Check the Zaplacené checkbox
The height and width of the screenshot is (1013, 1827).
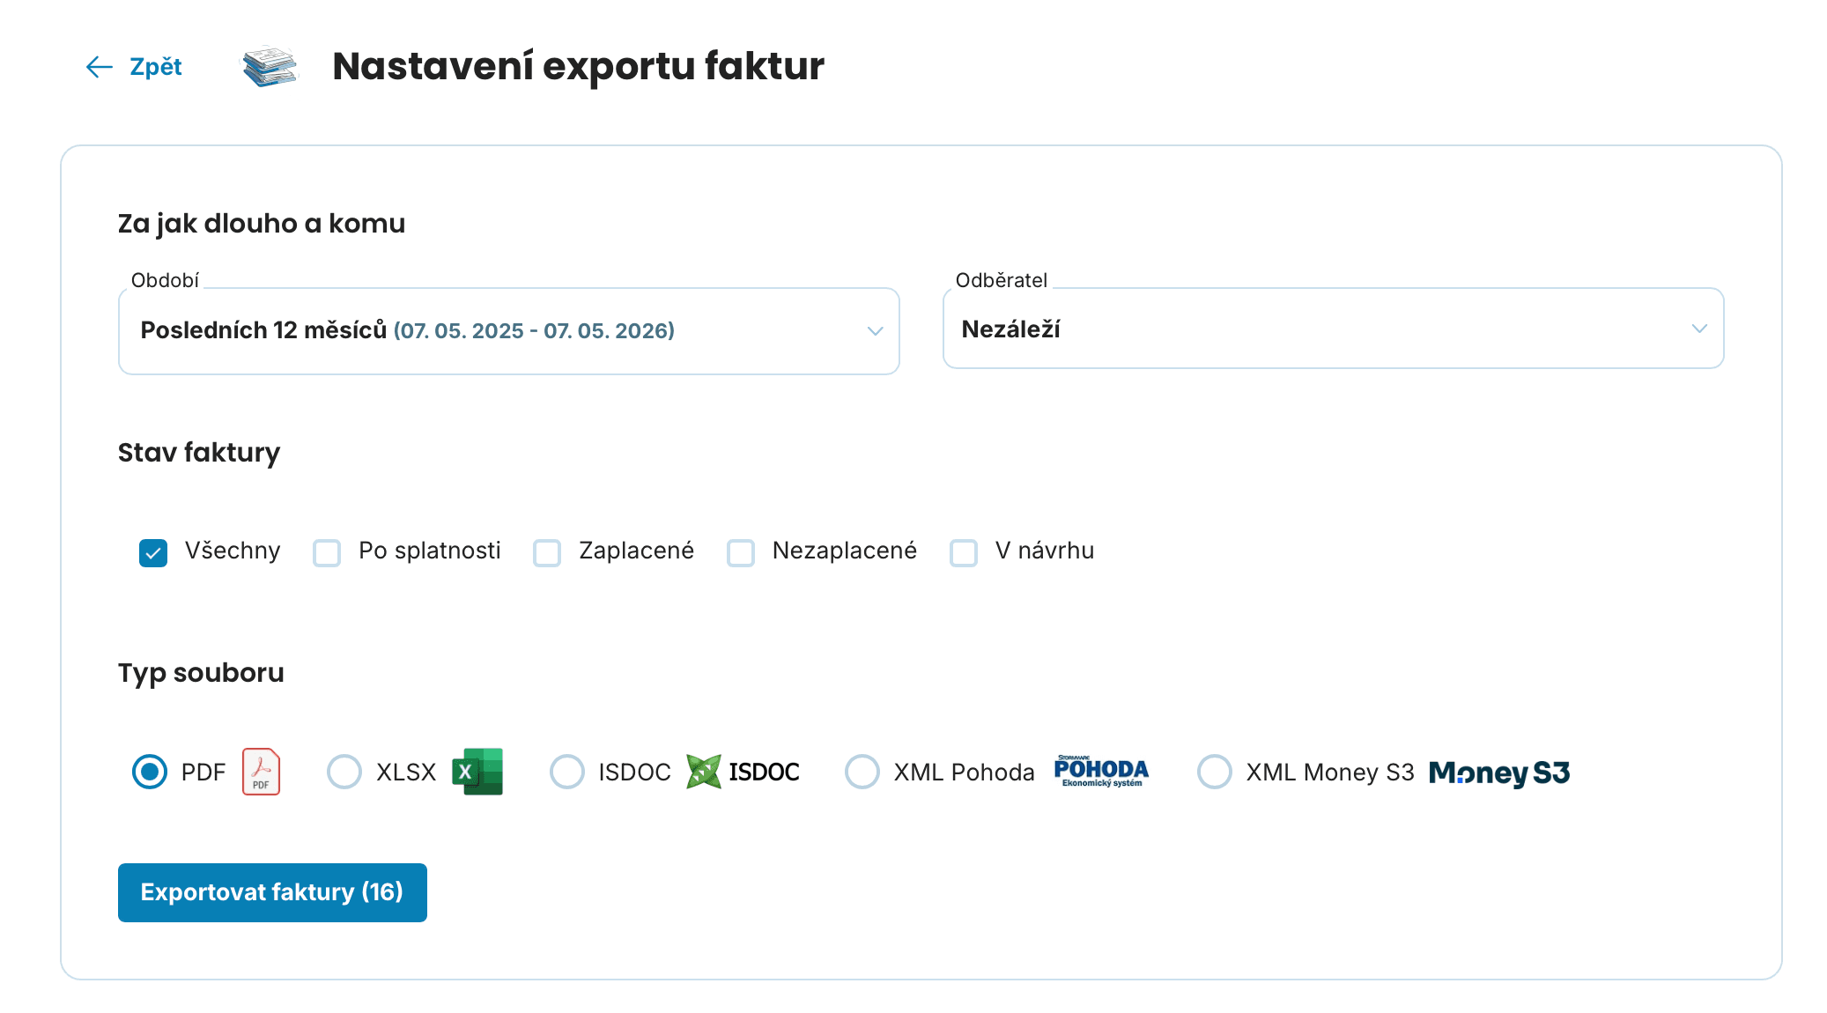[x=547, y=552]
